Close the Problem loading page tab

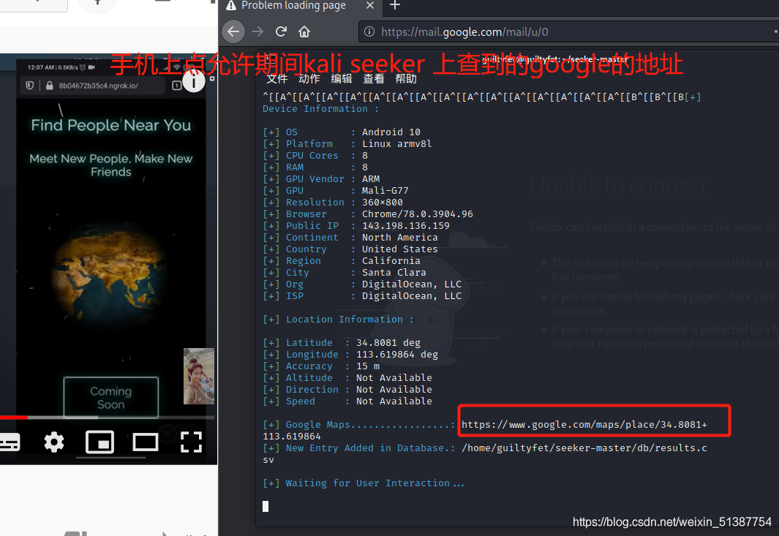[369, 5]
